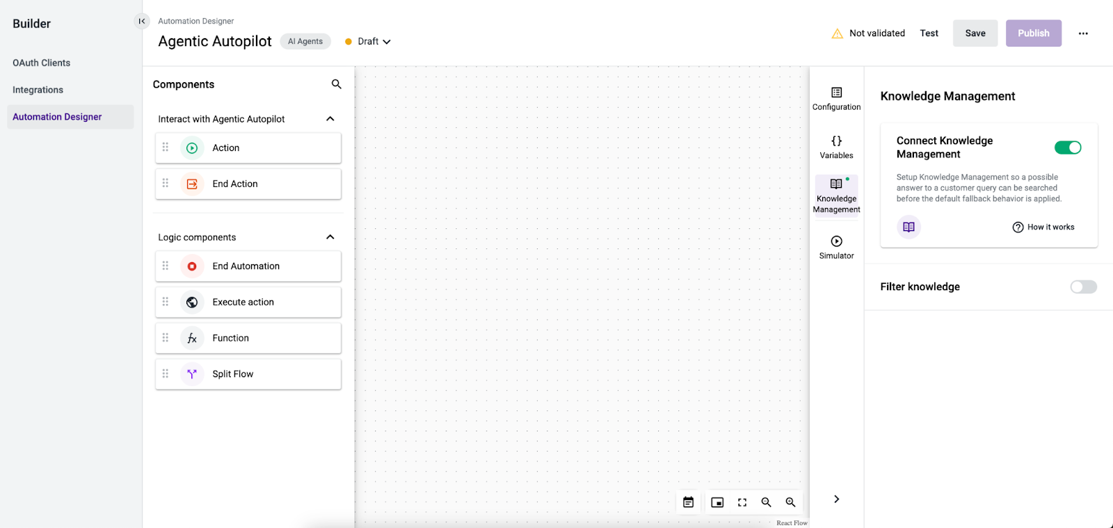Select the End Action component icon
This screenshot has width=1113, height=528.
pos(192,184)
